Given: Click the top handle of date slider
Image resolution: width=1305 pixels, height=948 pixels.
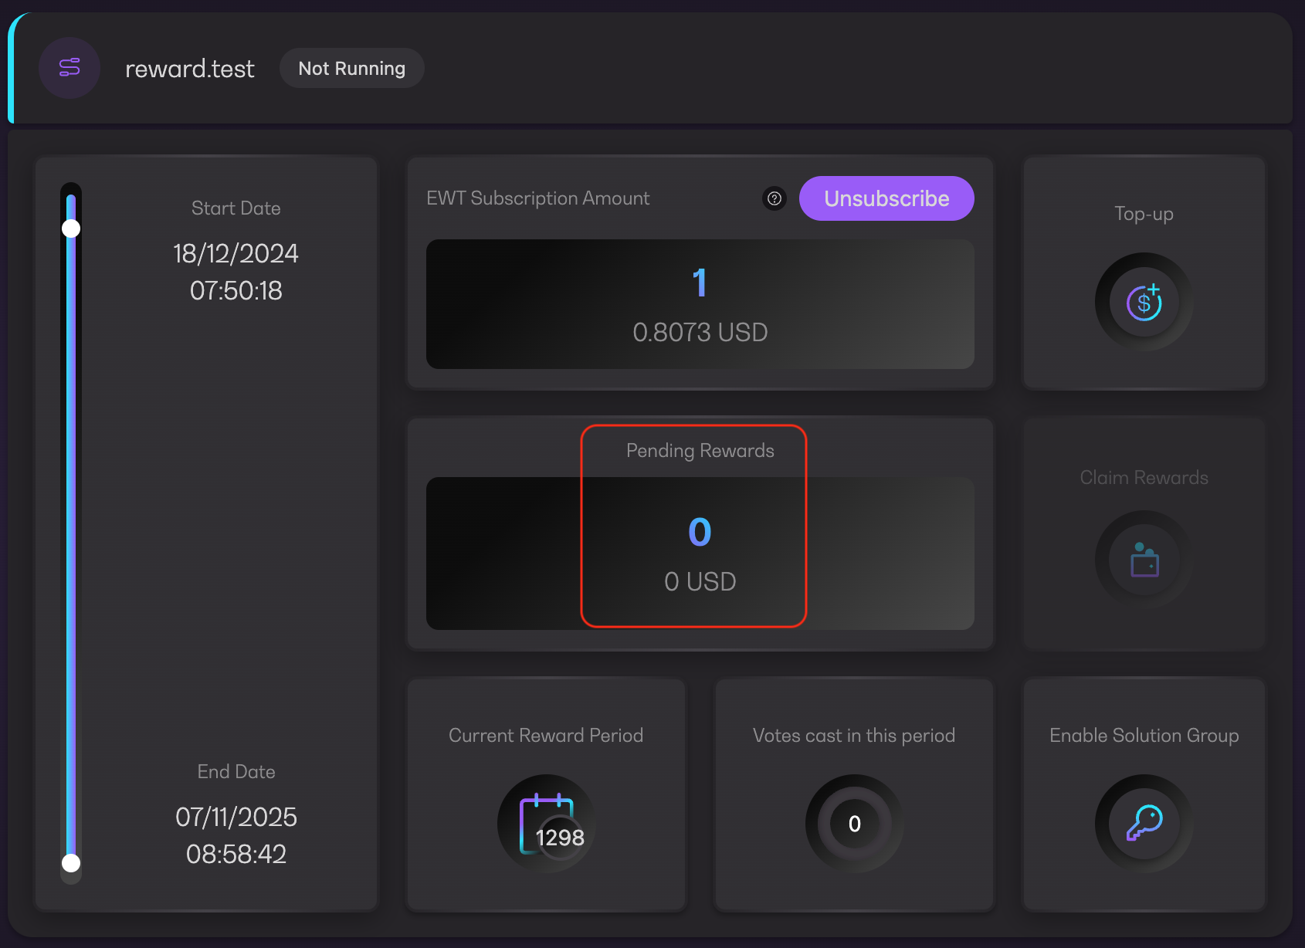Looking at the screenshot, I should click(71, 229).
